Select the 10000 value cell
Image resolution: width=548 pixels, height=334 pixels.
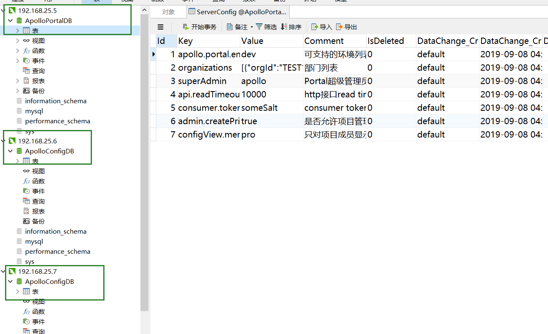coord(272,94)
